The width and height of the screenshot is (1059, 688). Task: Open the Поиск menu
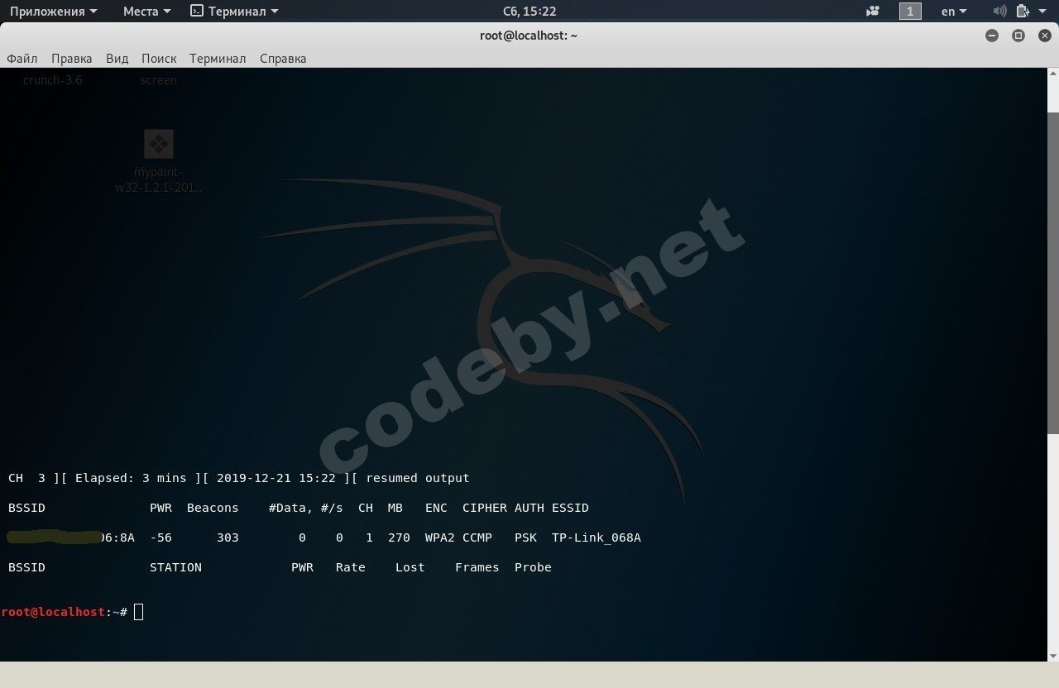[159, 59]
